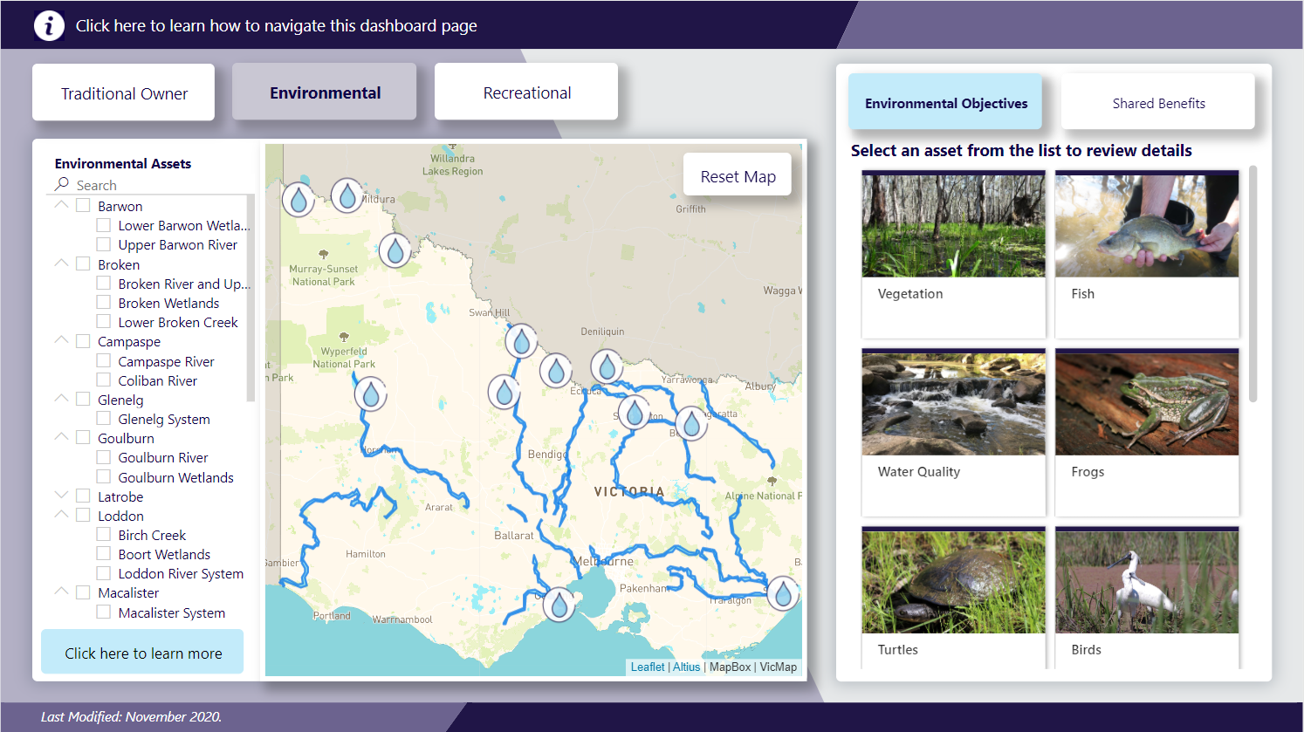Click the search magnifier icon in assets list

click(x=62, y=184)
